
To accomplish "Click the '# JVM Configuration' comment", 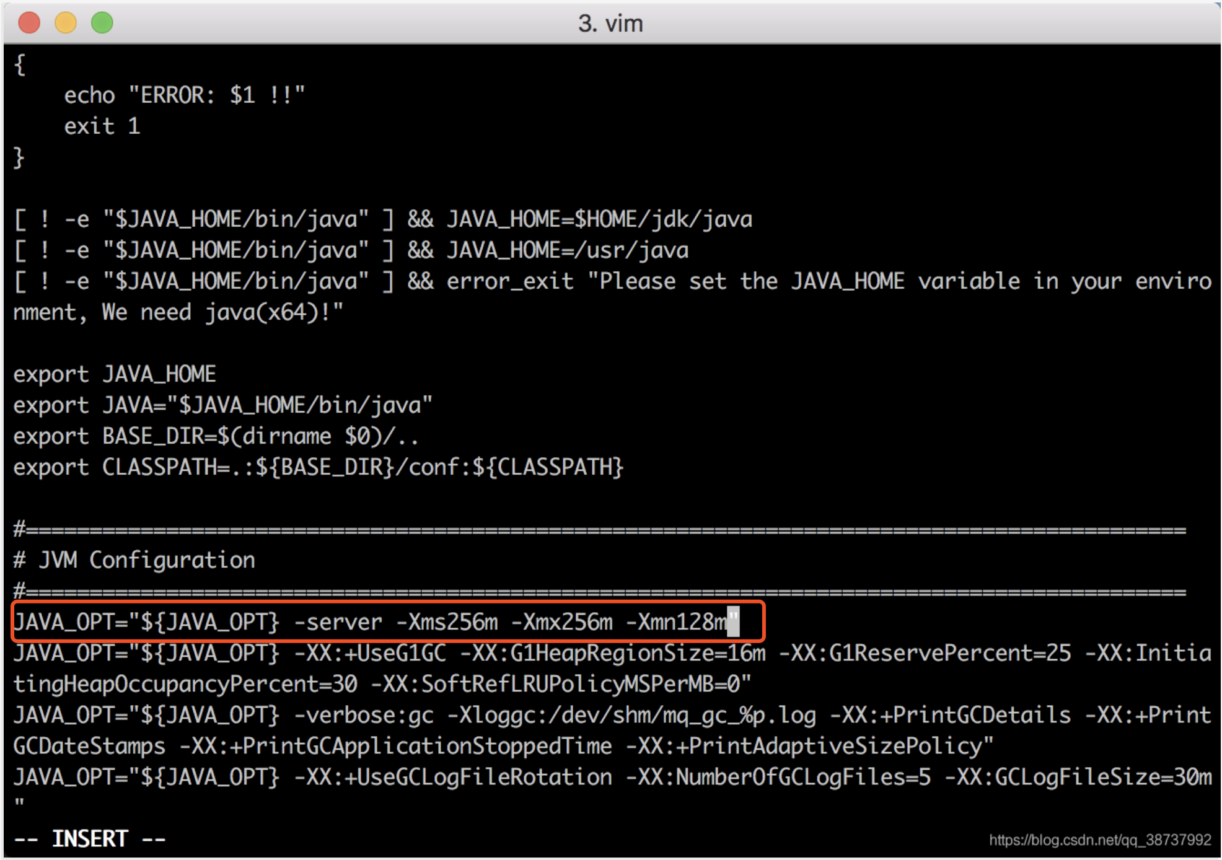I will [x=134, y=560].
